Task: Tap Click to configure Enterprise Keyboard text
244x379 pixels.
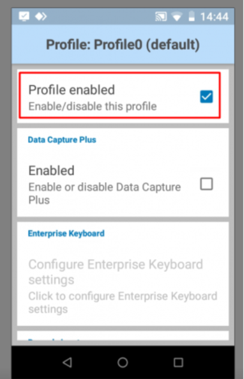Action: pos(123,302)
